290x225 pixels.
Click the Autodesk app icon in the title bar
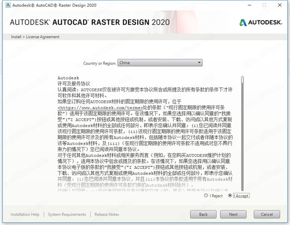8,5
